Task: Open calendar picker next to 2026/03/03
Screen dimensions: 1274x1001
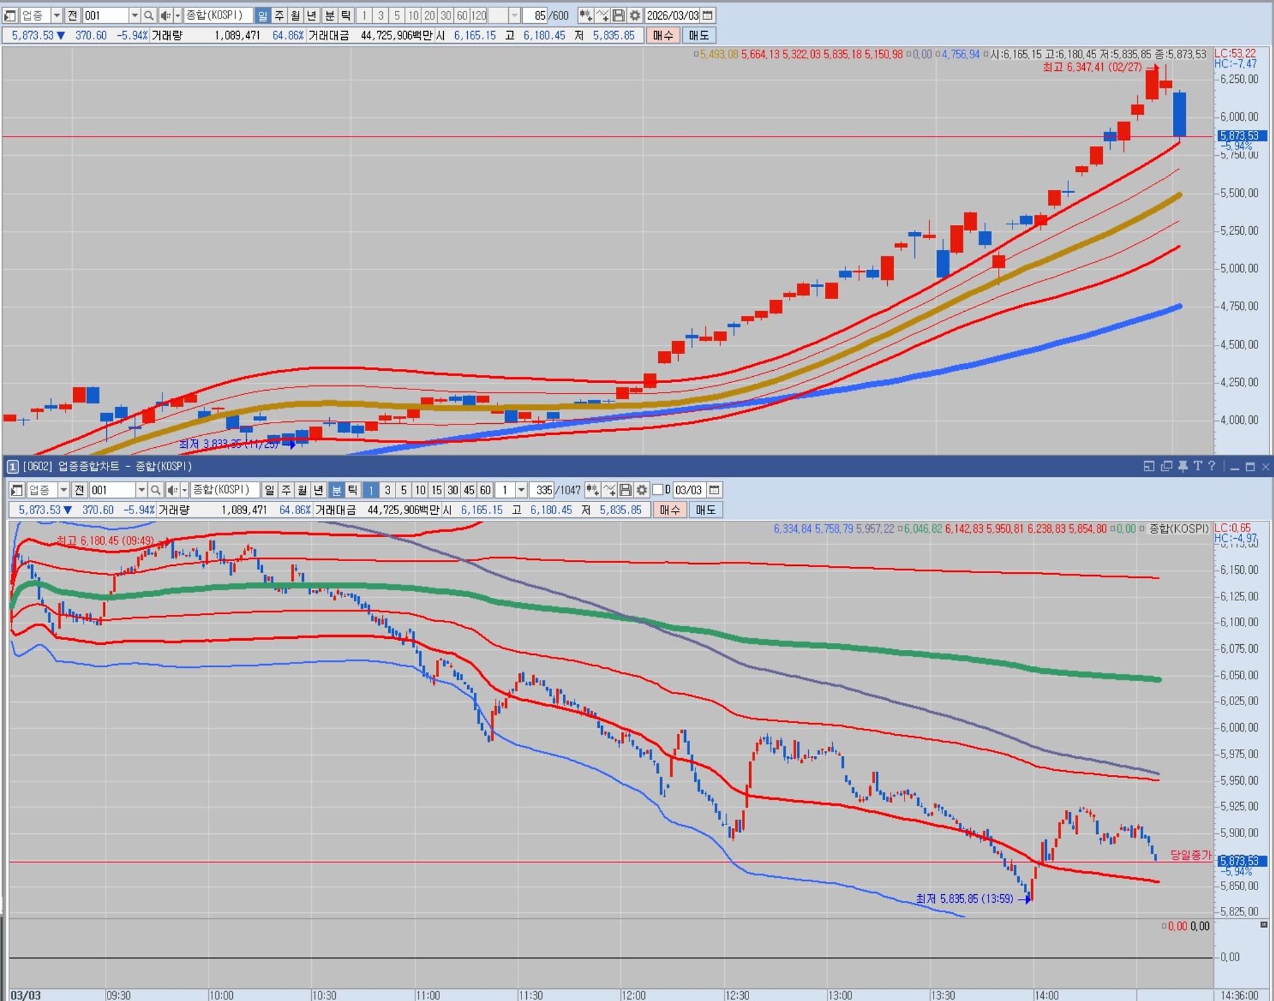Action: (x=708, y=15)
